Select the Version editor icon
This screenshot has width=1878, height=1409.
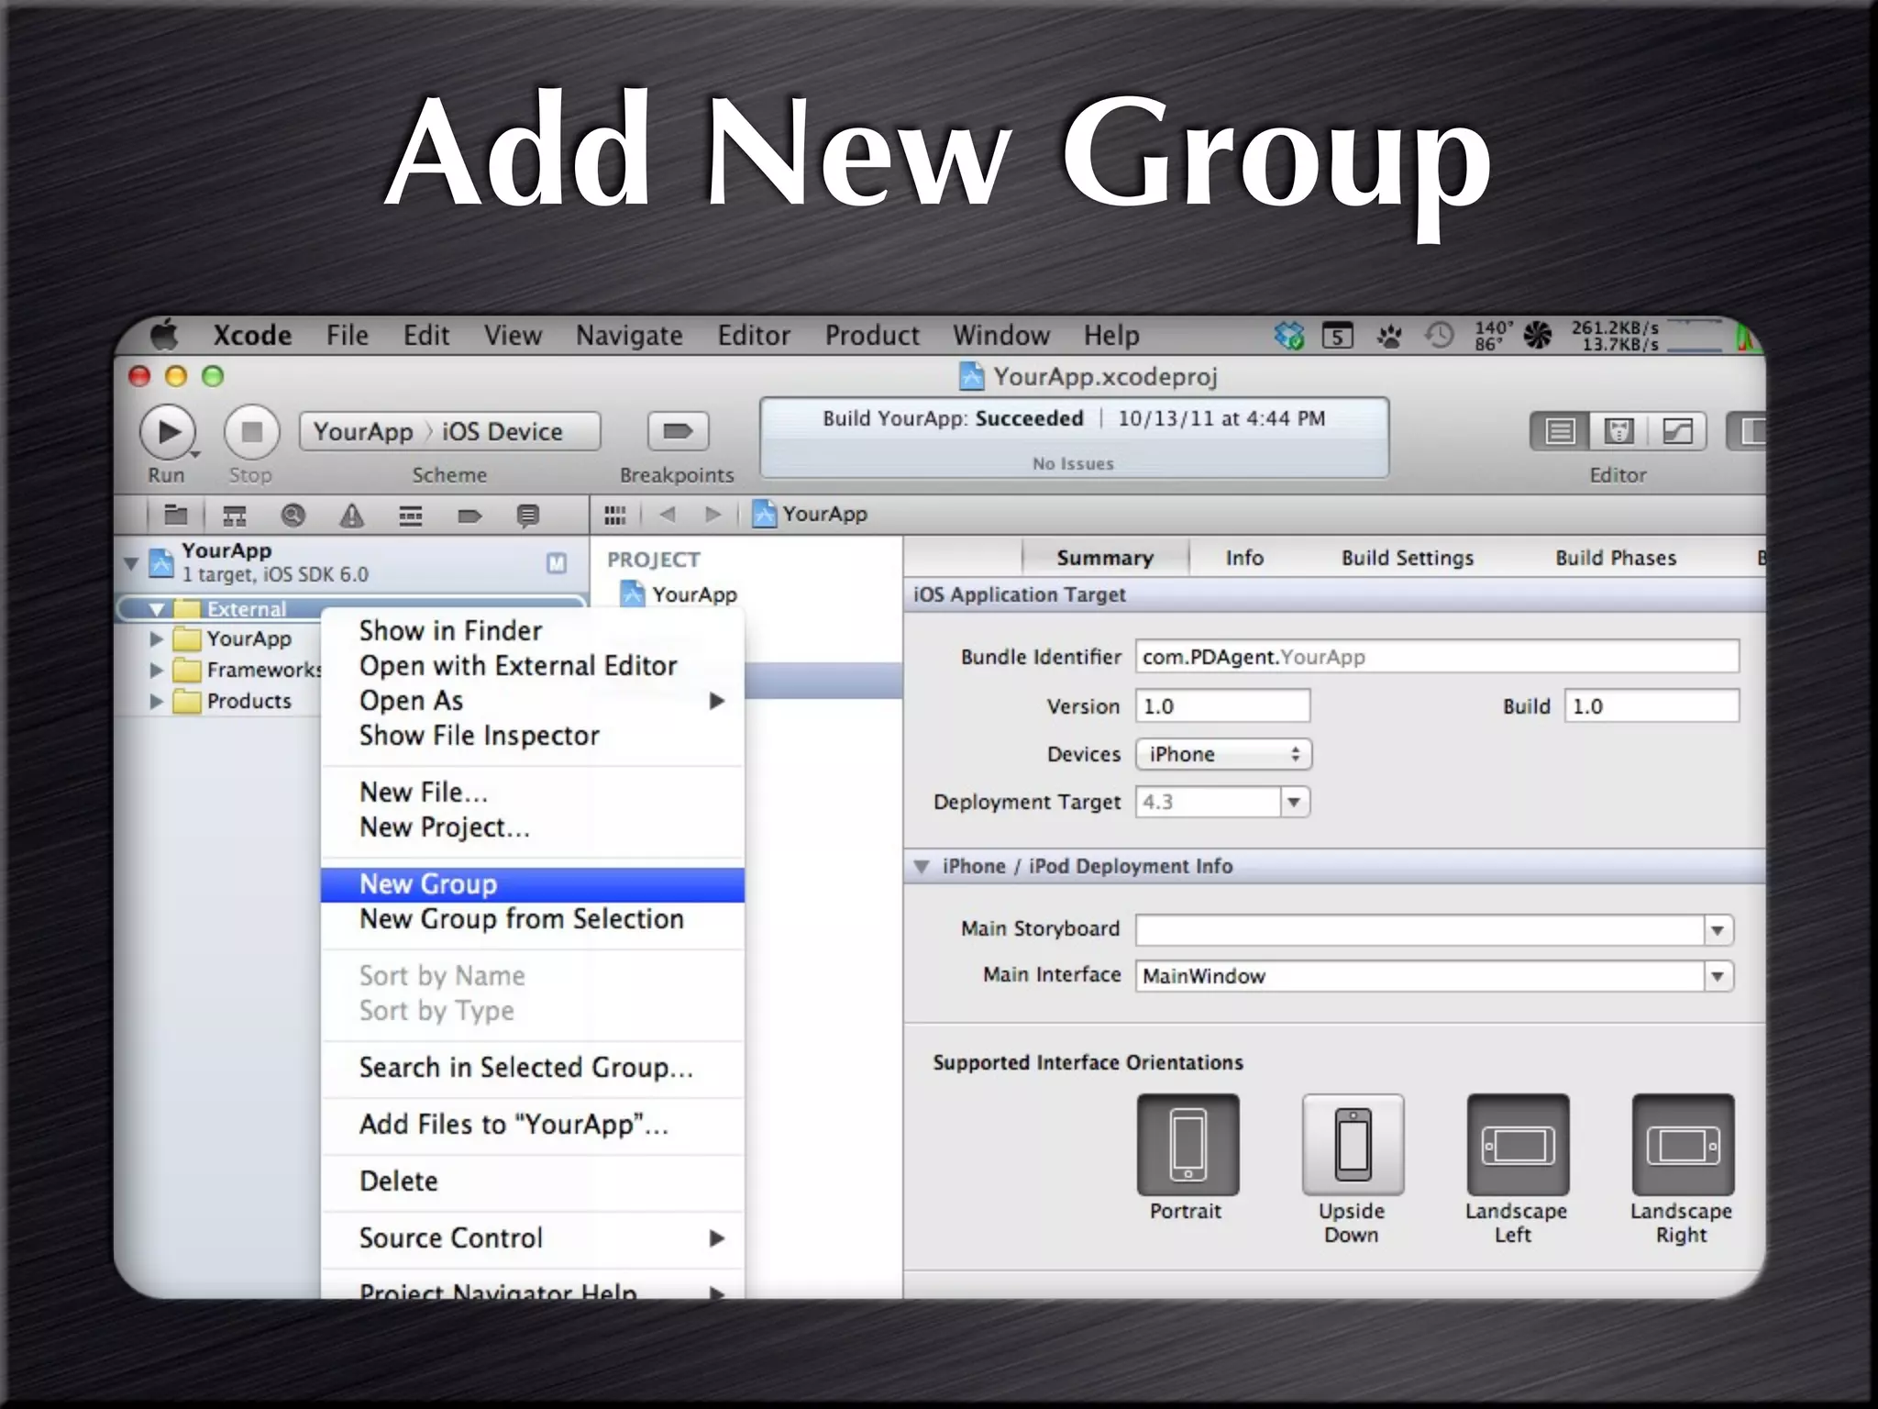point(1677,431)
